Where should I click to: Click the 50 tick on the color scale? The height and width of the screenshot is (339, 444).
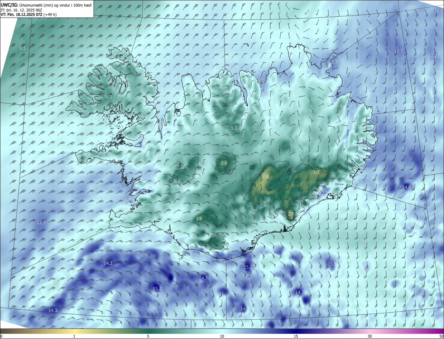click(441, 336)
